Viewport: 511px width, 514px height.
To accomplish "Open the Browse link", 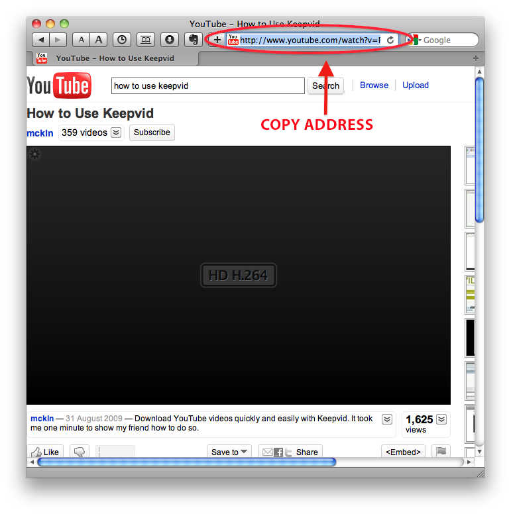I will (x=374, y=85).
